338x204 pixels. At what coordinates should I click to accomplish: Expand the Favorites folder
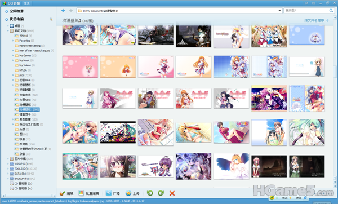[x=13, y=41]
